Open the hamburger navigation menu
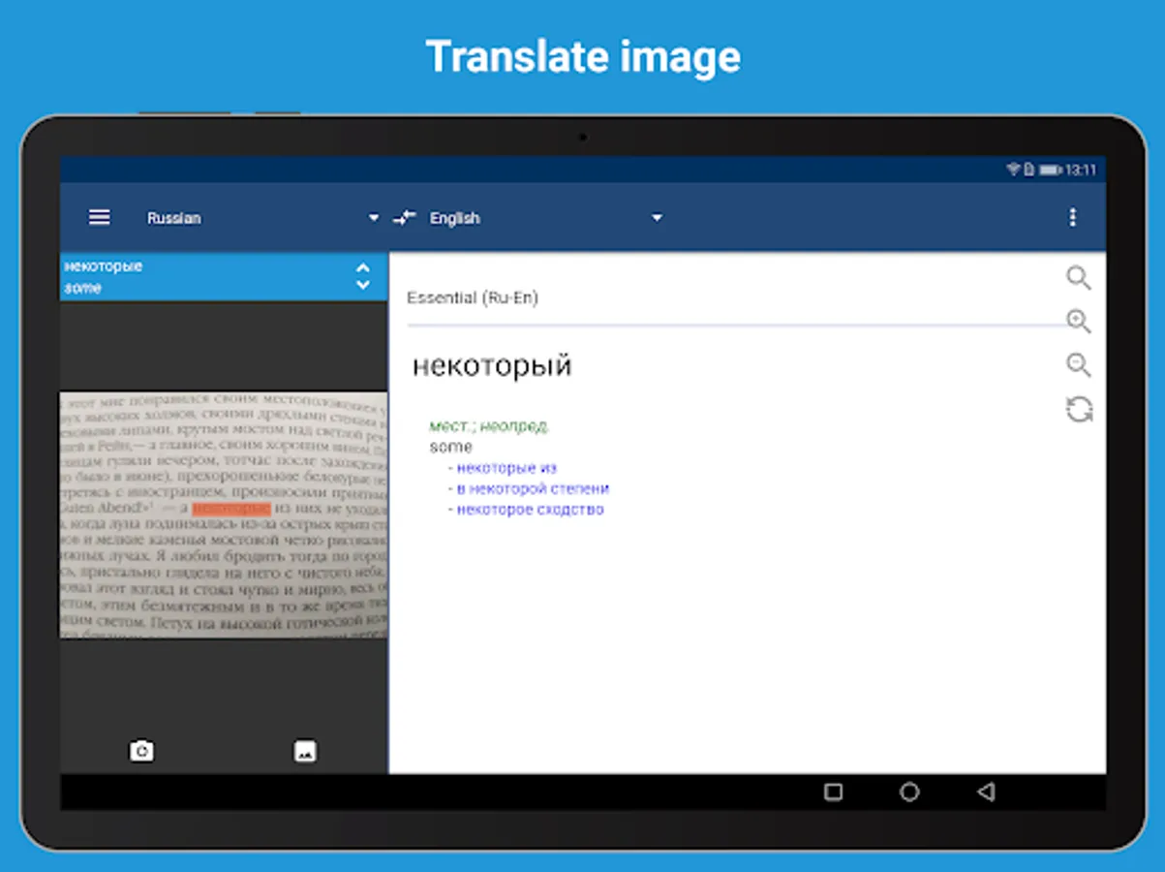 point(100,218)
